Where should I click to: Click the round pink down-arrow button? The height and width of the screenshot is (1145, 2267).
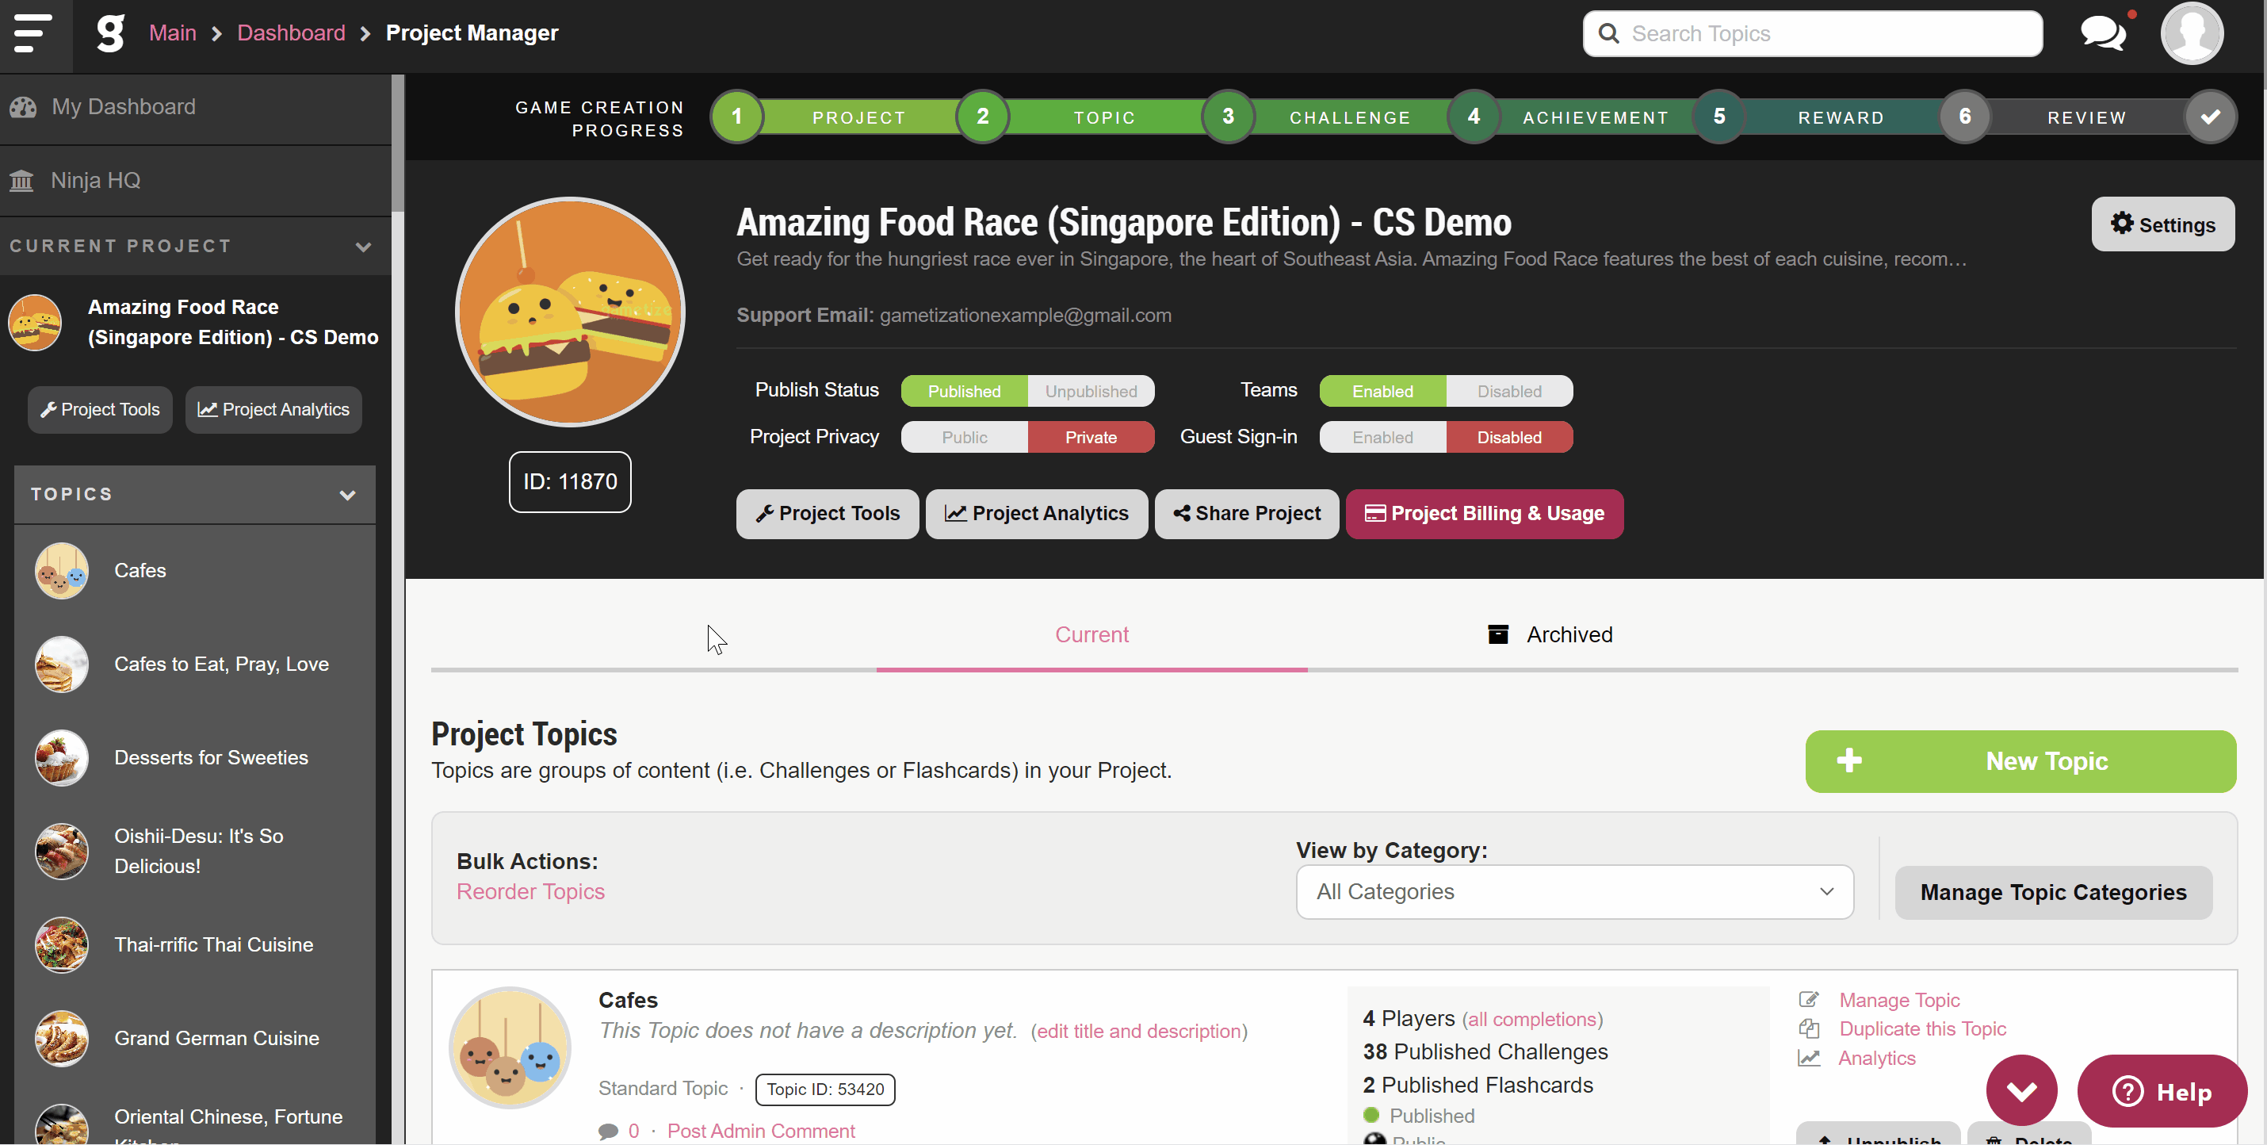tap(2021, 1090)
